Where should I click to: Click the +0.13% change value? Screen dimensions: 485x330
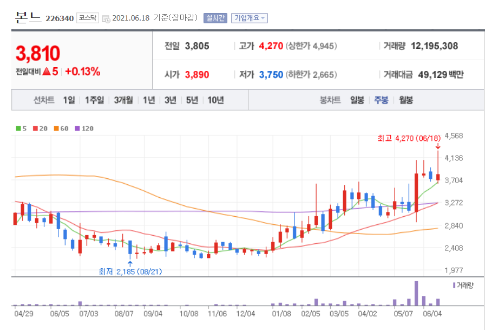pos(83,72)
